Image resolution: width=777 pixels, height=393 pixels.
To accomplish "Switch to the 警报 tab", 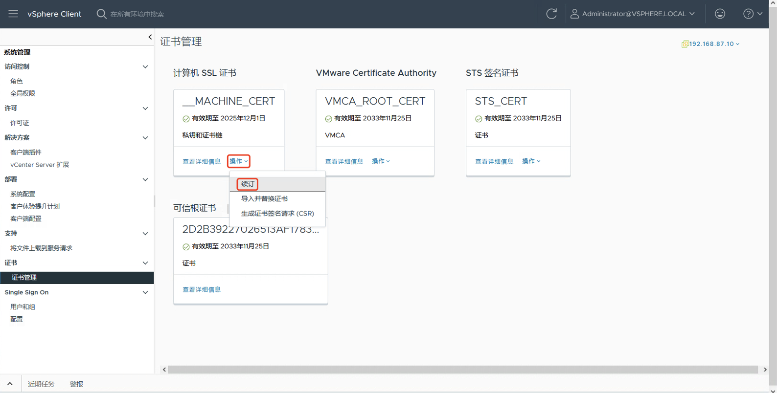I will pyautogui.click(x=76, y=384).
